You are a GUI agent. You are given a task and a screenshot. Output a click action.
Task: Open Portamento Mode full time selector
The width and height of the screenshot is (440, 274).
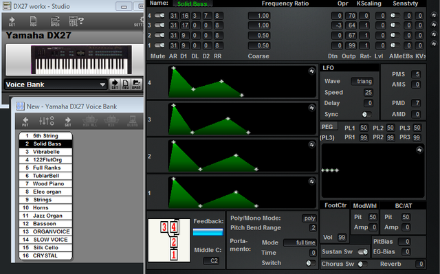click(x=300, y=242)
